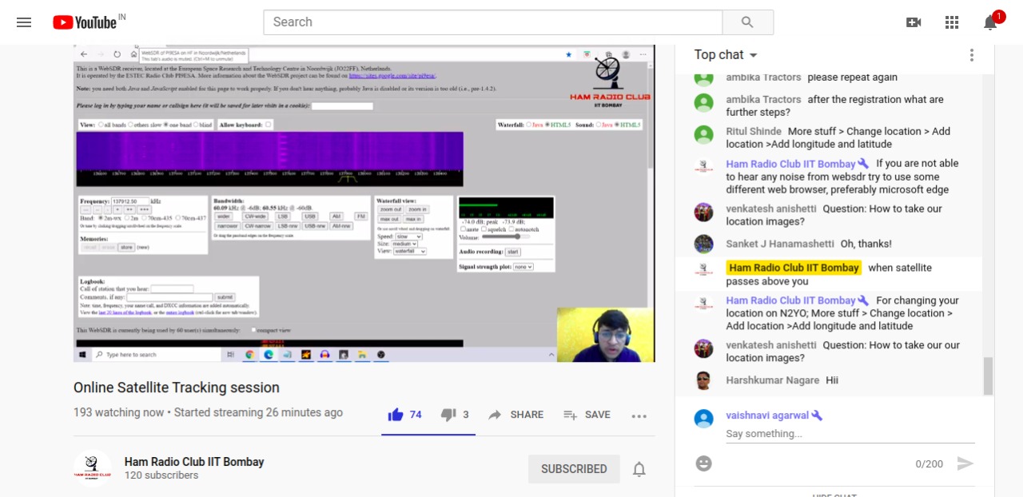Tick the autonotch checkbox
Screen dimensions: 1023x497
pos(511,229)
